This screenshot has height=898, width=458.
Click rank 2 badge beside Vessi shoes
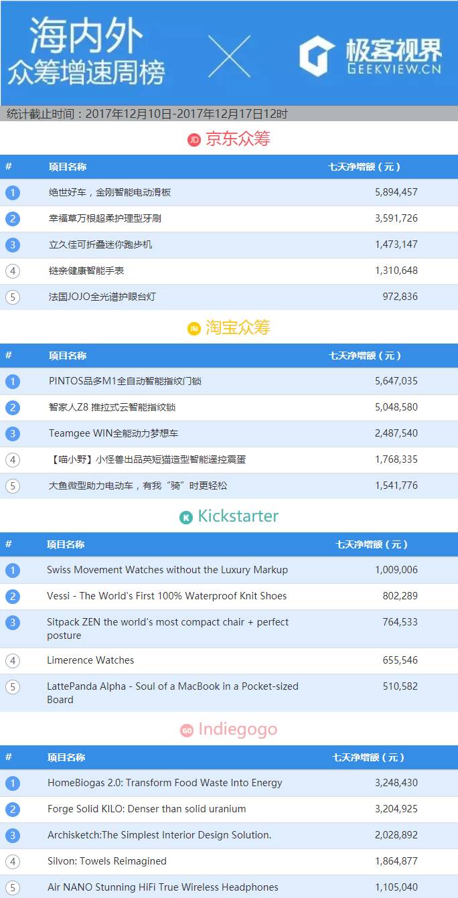click(13, 597)
